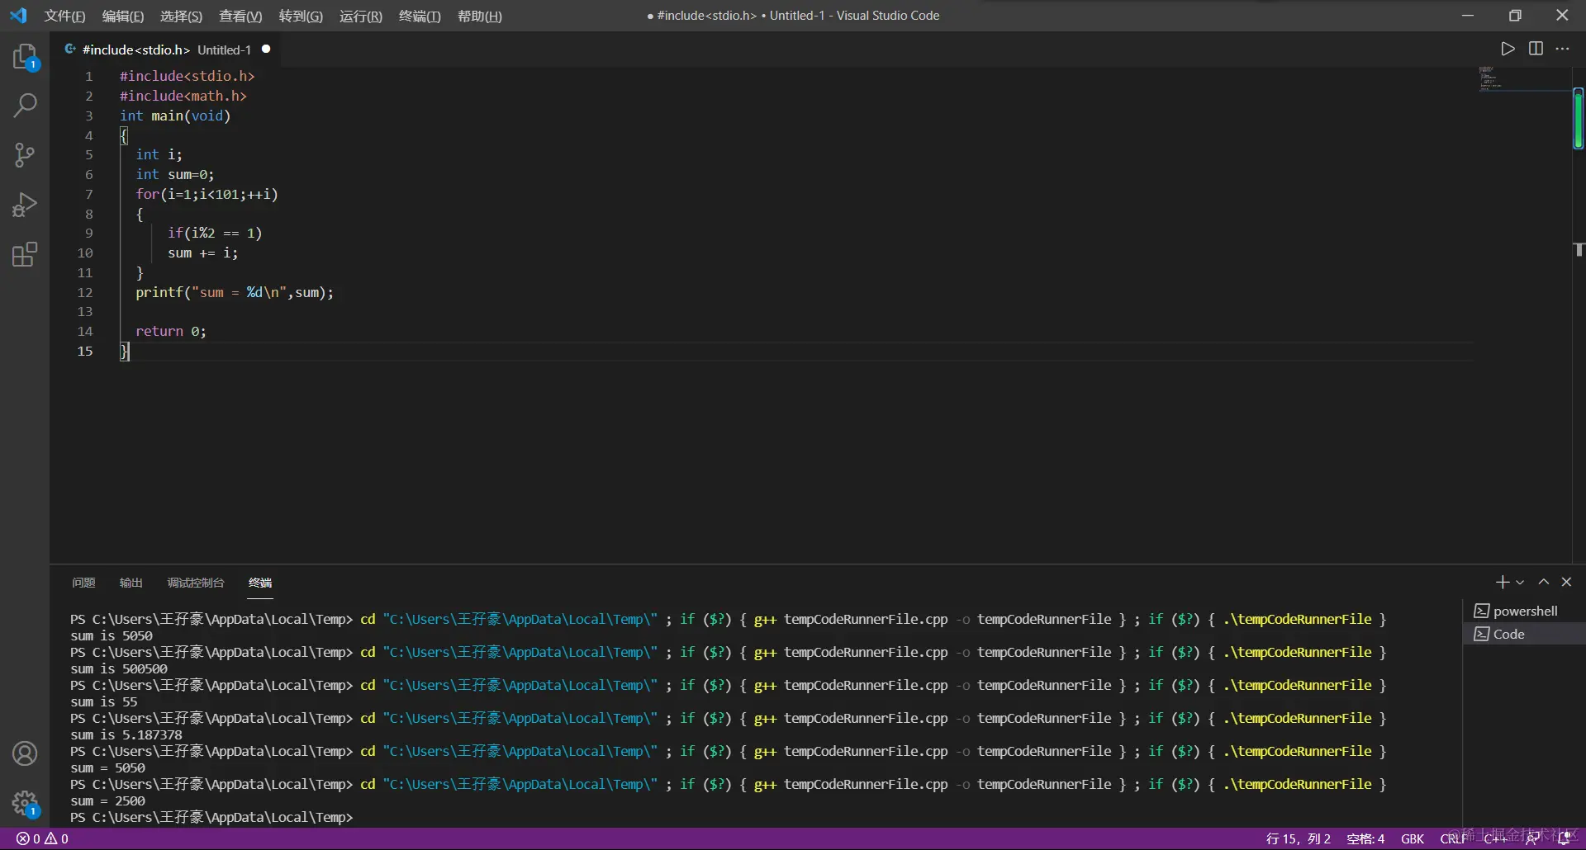Click the sum += i; line
Image resolution: width=1586 pixels, height=850 pixels.
click(202, 253)
